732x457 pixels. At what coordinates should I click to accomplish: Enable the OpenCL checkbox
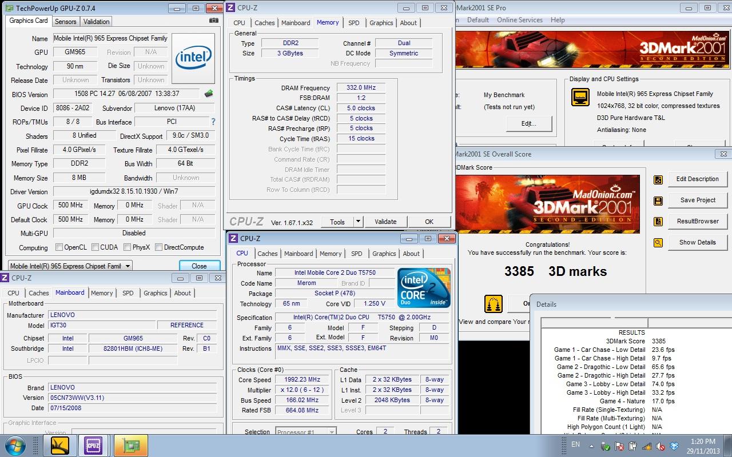(59, 247)
